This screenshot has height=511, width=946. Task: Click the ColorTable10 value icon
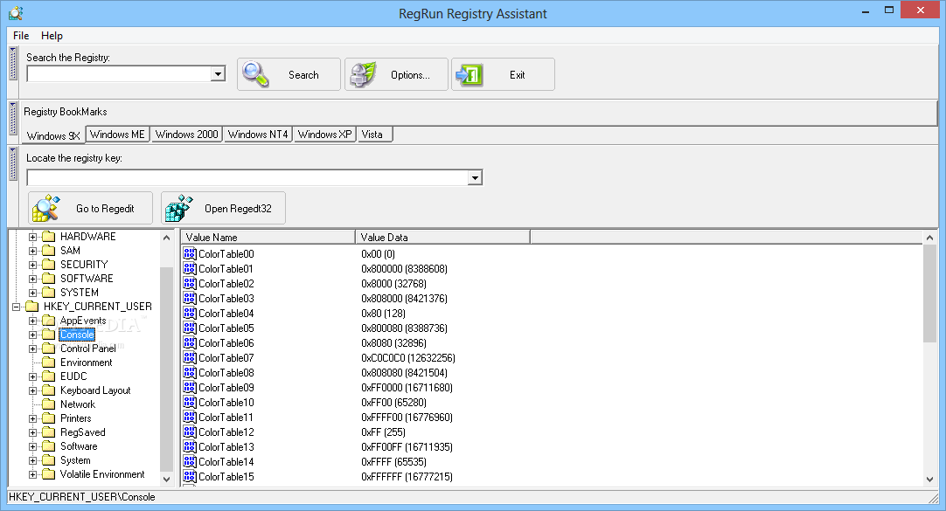190,403
